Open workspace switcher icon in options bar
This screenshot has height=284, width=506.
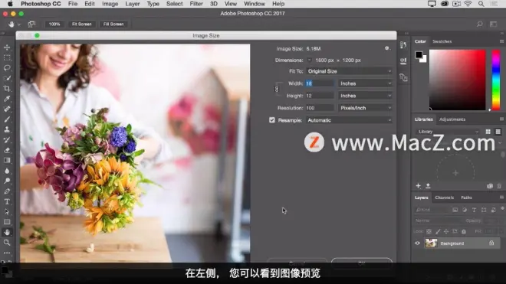[493, 24]
